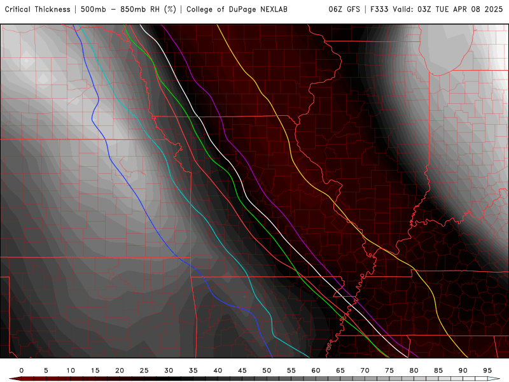
Task: Click the '45' colorbar label
Action: pos(242,371)
